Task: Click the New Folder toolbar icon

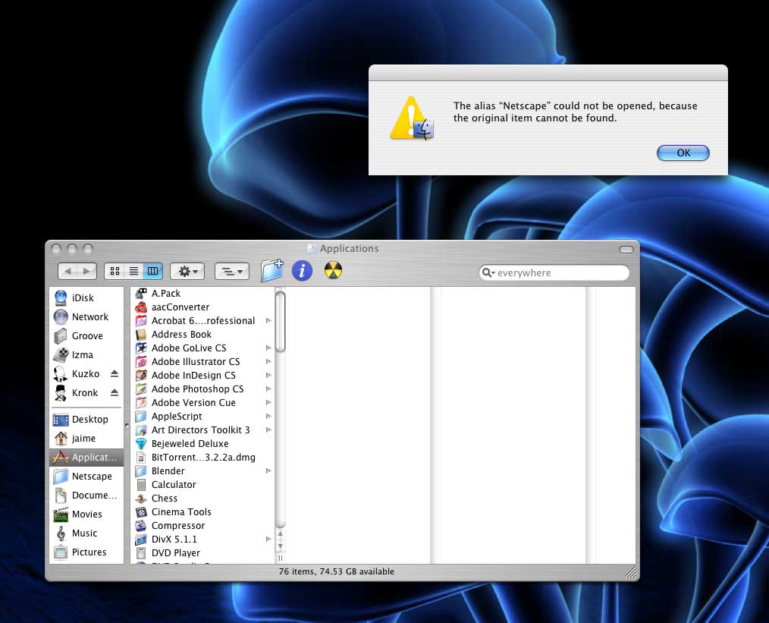Action: click(272, 270)
